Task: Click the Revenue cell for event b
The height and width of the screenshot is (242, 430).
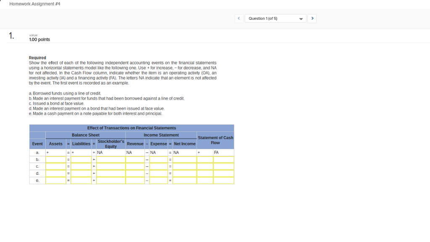Action: click(135, 159)
